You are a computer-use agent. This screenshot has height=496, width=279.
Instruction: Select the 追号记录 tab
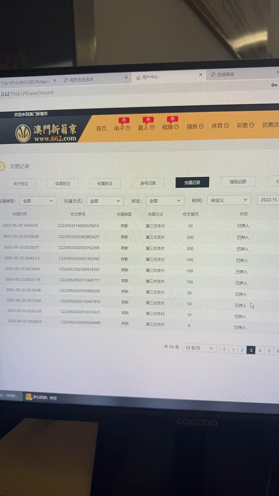[x=148, y=183]
